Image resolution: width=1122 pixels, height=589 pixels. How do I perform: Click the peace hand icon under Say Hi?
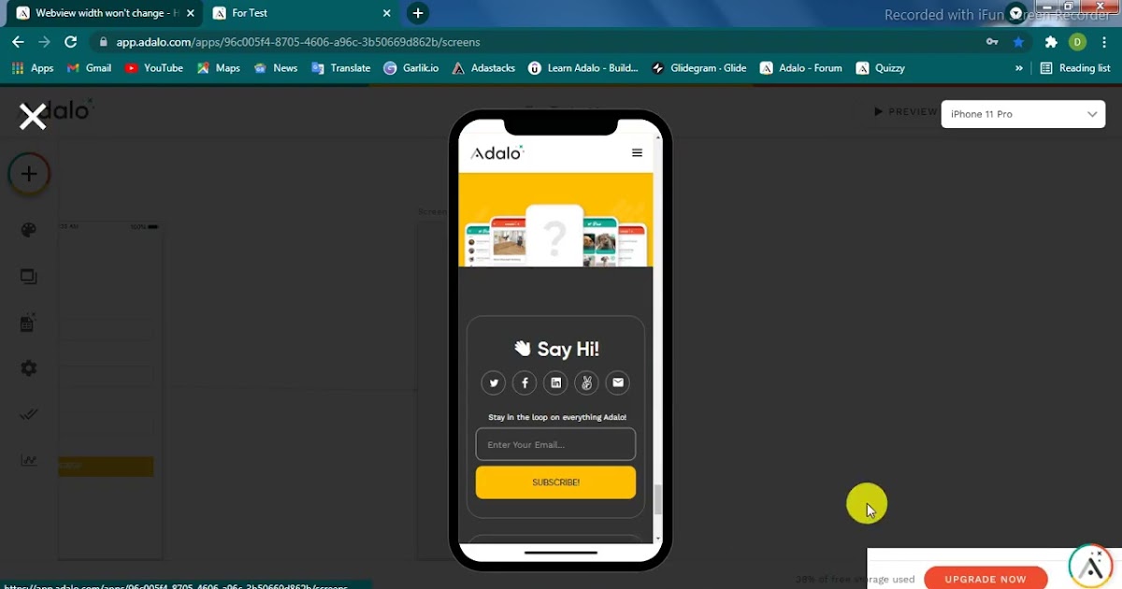point(586,382)
